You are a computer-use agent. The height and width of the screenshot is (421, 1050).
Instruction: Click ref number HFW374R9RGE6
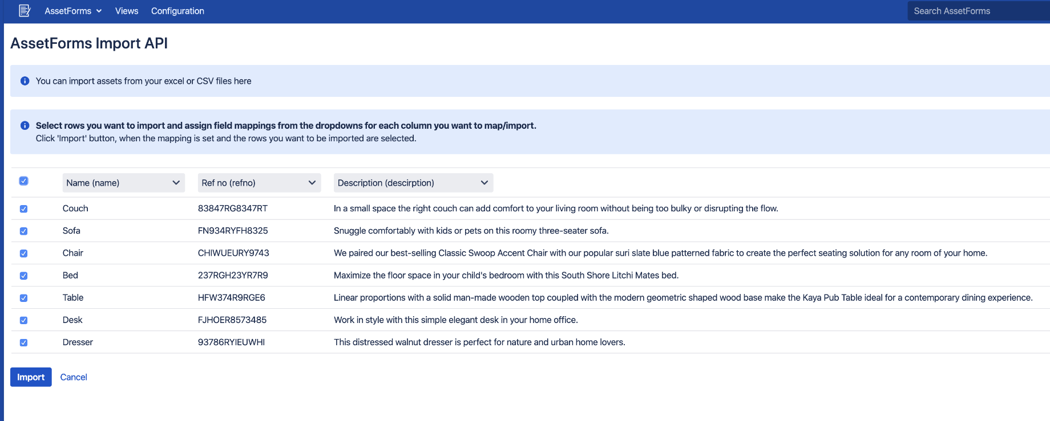[232, 297]
